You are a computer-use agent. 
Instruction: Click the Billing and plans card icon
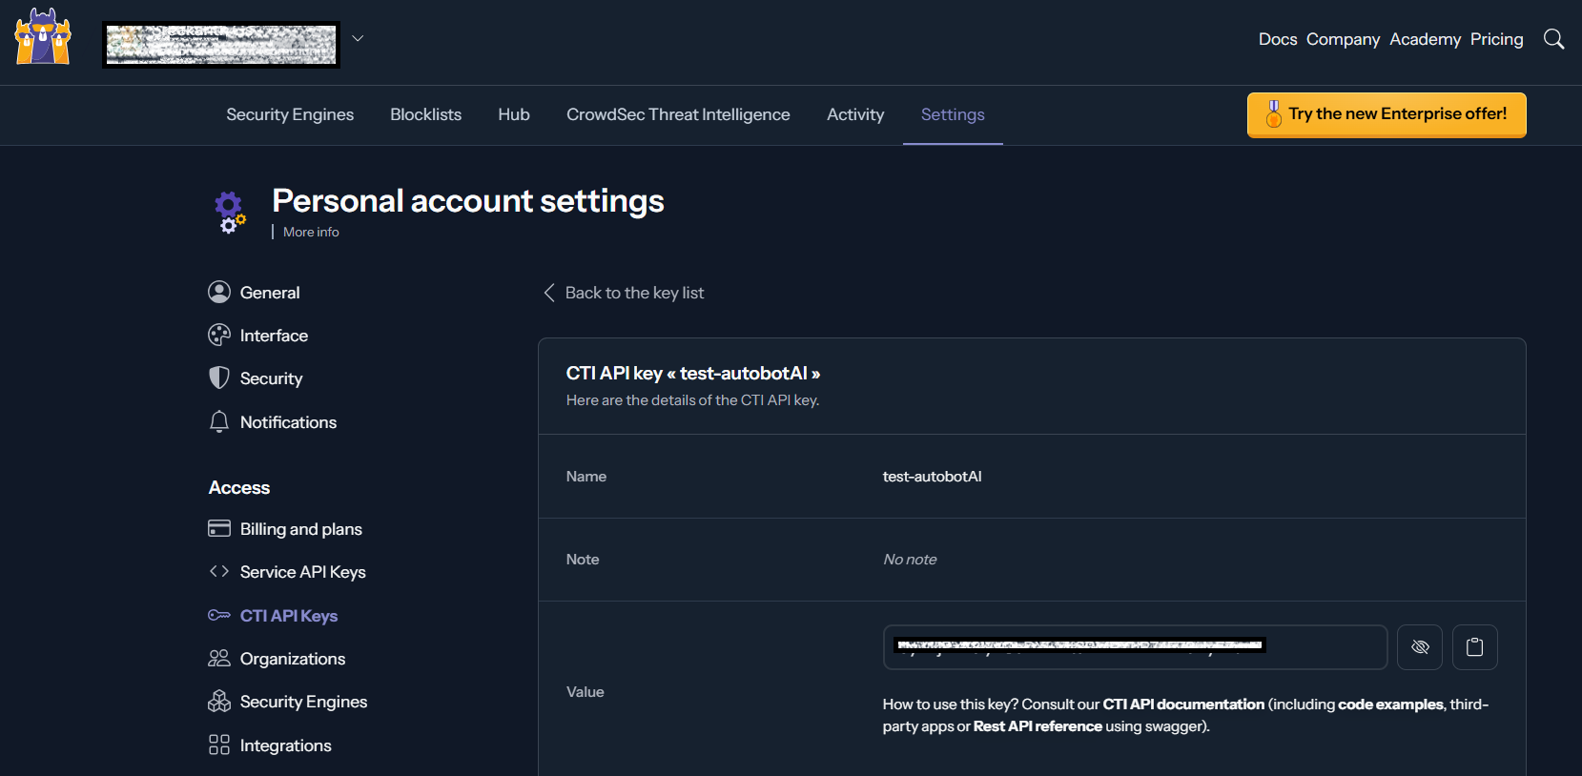tap(219, 528)
